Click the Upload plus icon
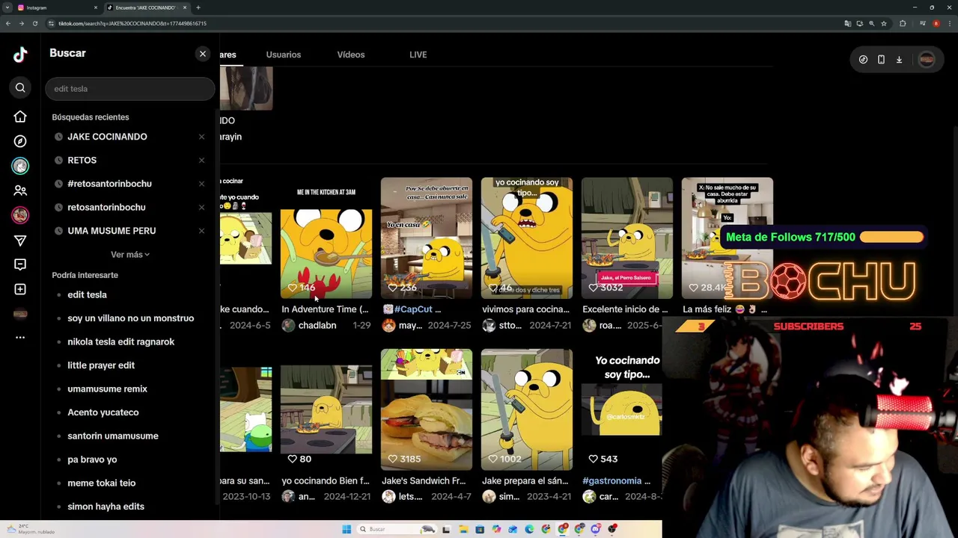The height and width of the screenshot is (538, 958). coord(20,289)
